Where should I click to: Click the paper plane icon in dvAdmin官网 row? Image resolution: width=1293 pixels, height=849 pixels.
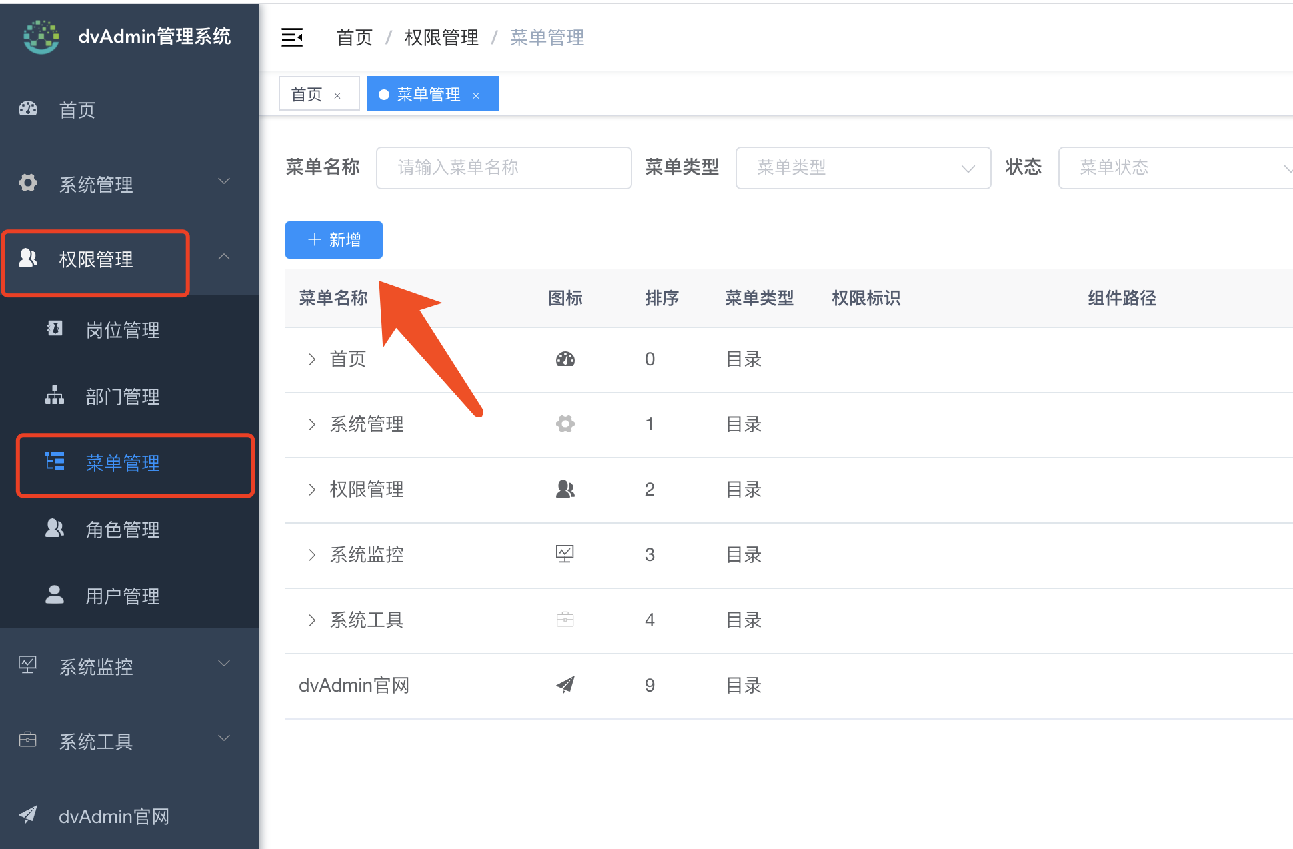coord(565,684)
